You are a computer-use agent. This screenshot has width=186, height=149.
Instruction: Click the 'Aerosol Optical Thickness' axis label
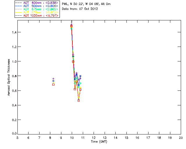pos(9,77)
